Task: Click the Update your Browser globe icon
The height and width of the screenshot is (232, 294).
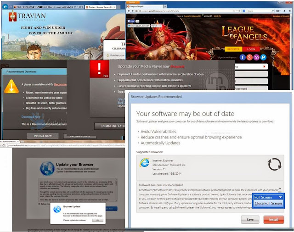Action: point(47,169)
